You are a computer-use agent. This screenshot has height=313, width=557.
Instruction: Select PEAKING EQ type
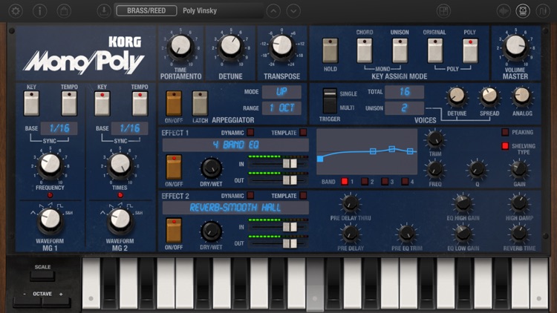tap(505, 132)
